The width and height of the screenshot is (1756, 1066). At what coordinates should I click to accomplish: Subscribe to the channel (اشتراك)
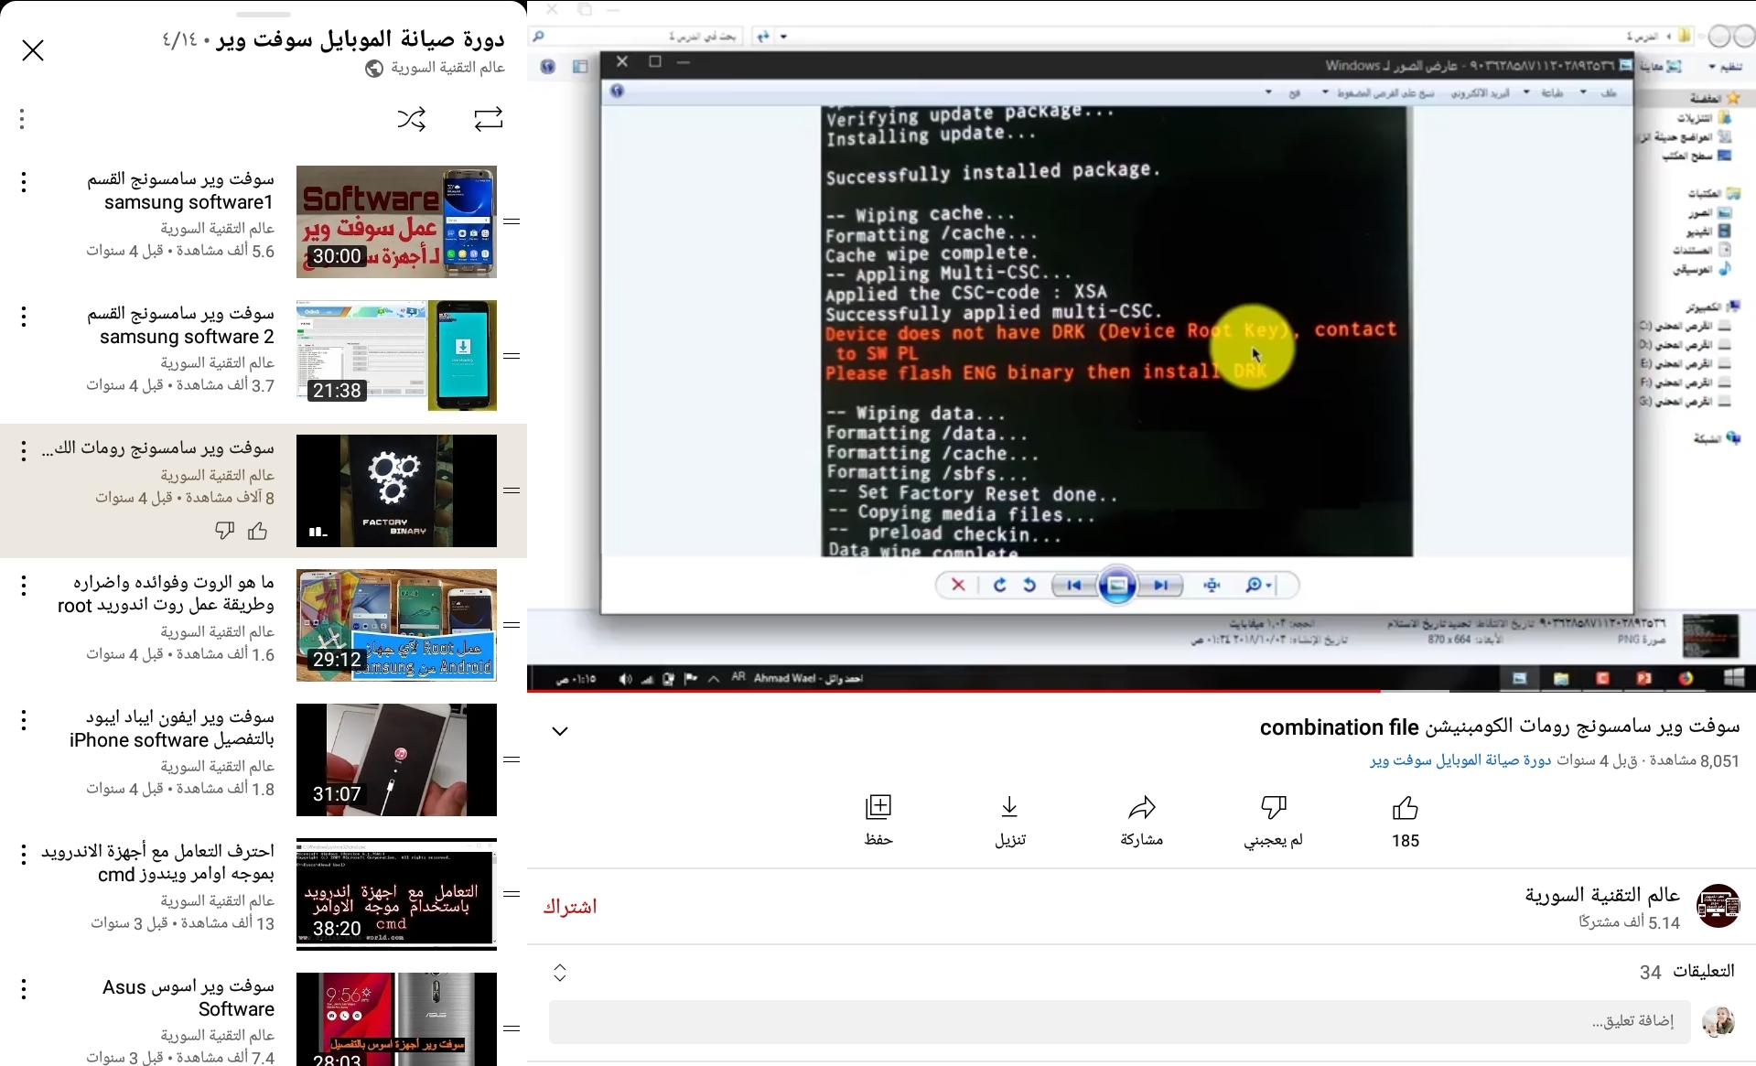pyautogui.click(x=570, y=907)
